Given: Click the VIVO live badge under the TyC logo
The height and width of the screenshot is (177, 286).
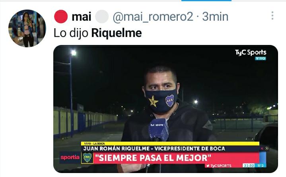Looking at the screenshot, I should click(260, 58).
